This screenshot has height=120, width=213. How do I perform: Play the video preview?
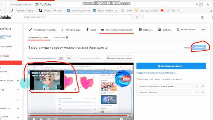[x=34, y=119]
